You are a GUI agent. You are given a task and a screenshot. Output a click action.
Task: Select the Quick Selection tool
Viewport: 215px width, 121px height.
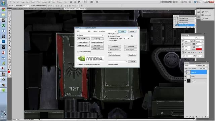click(x=10, y=19)
